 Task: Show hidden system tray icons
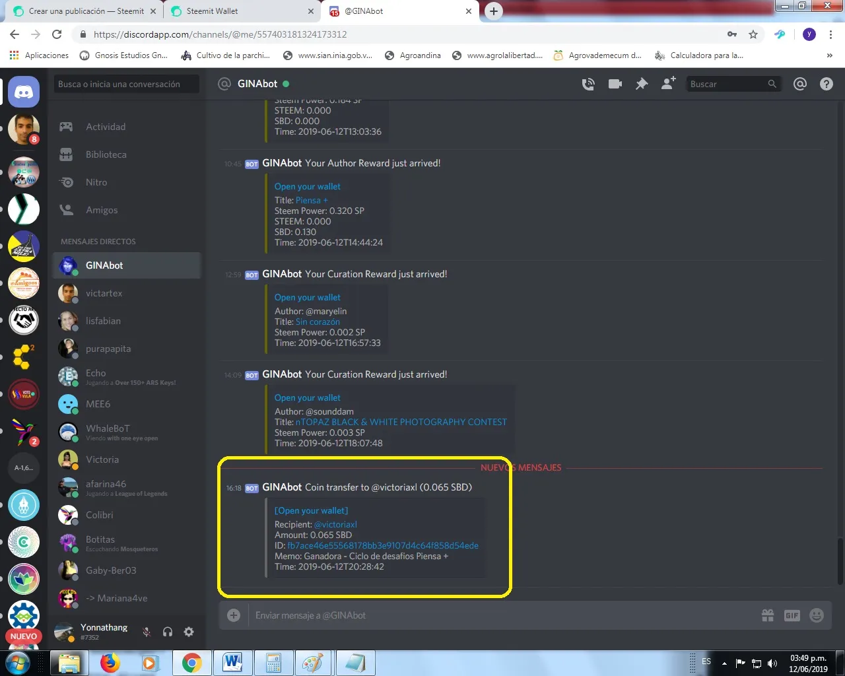coord(724,663)
